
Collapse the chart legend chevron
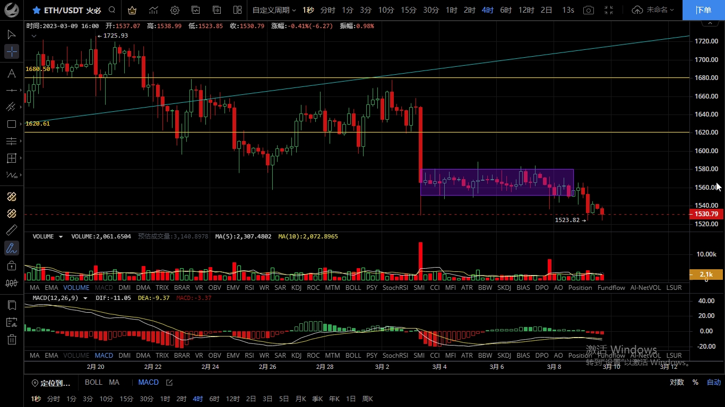click(33, 36)
